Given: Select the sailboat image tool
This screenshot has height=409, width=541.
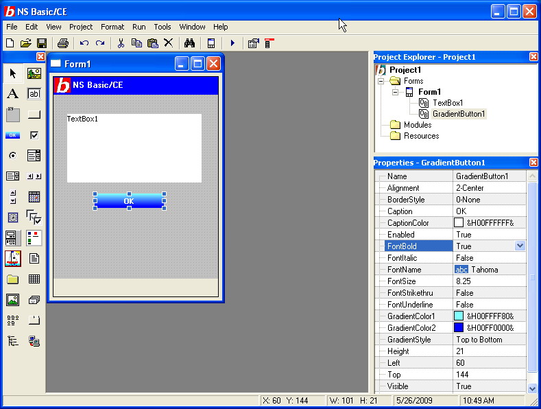Looking at the screenshot, I should [x=13, y=259].
